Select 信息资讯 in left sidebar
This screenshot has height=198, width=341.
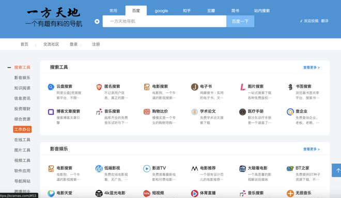tap(22, 98)
